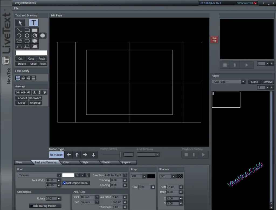This screenshot has height=210, width=276.
Task: Toggle bold formatting for the font
Action: click(77, 175)
